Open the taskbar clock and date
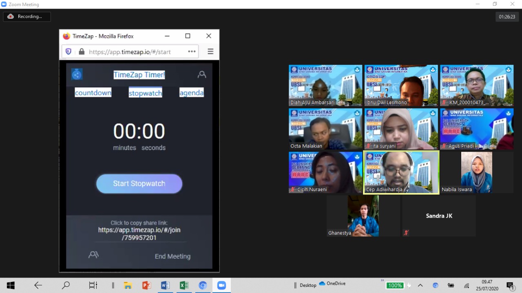This screenshot has width=522, height=293. (x=487, y=285)
